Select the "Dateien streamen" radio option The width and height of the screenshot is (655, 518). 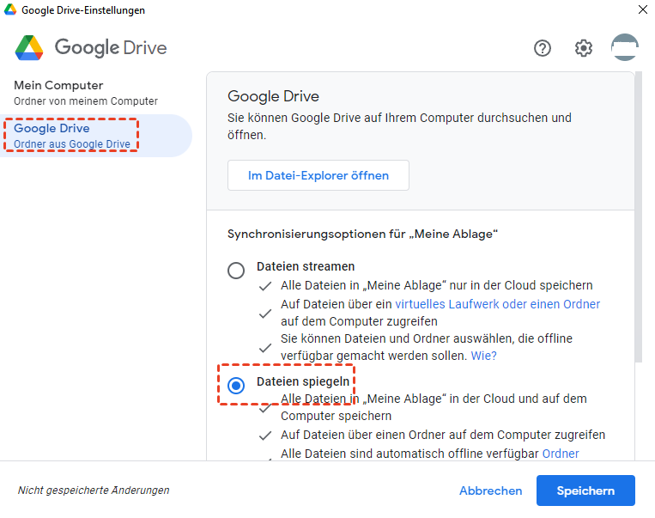236,271
